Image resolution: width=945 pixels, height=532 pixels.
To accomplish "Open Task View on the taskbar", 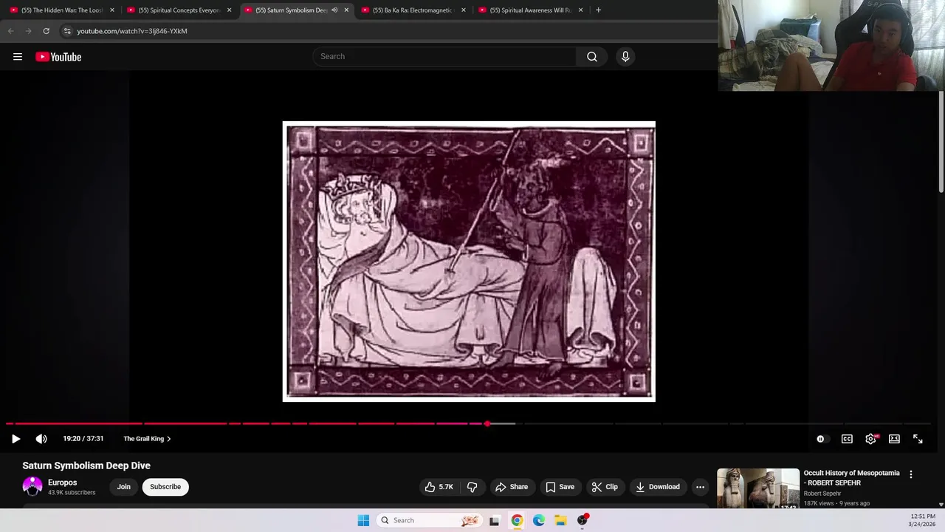I will pos(494,520).
